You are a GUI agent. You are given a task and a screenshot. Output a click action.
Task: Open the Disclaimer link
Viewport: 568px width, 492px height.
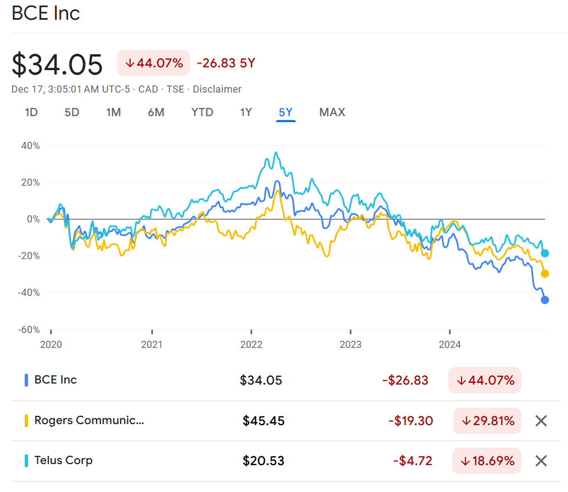tap(217, 89)
